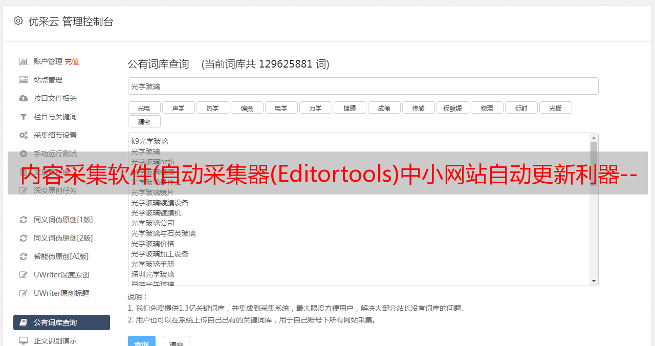Viewport: 655px width, 346px height.
Task: Click the result line 深圳光学玻璃
Action: (x=152, y=274)
